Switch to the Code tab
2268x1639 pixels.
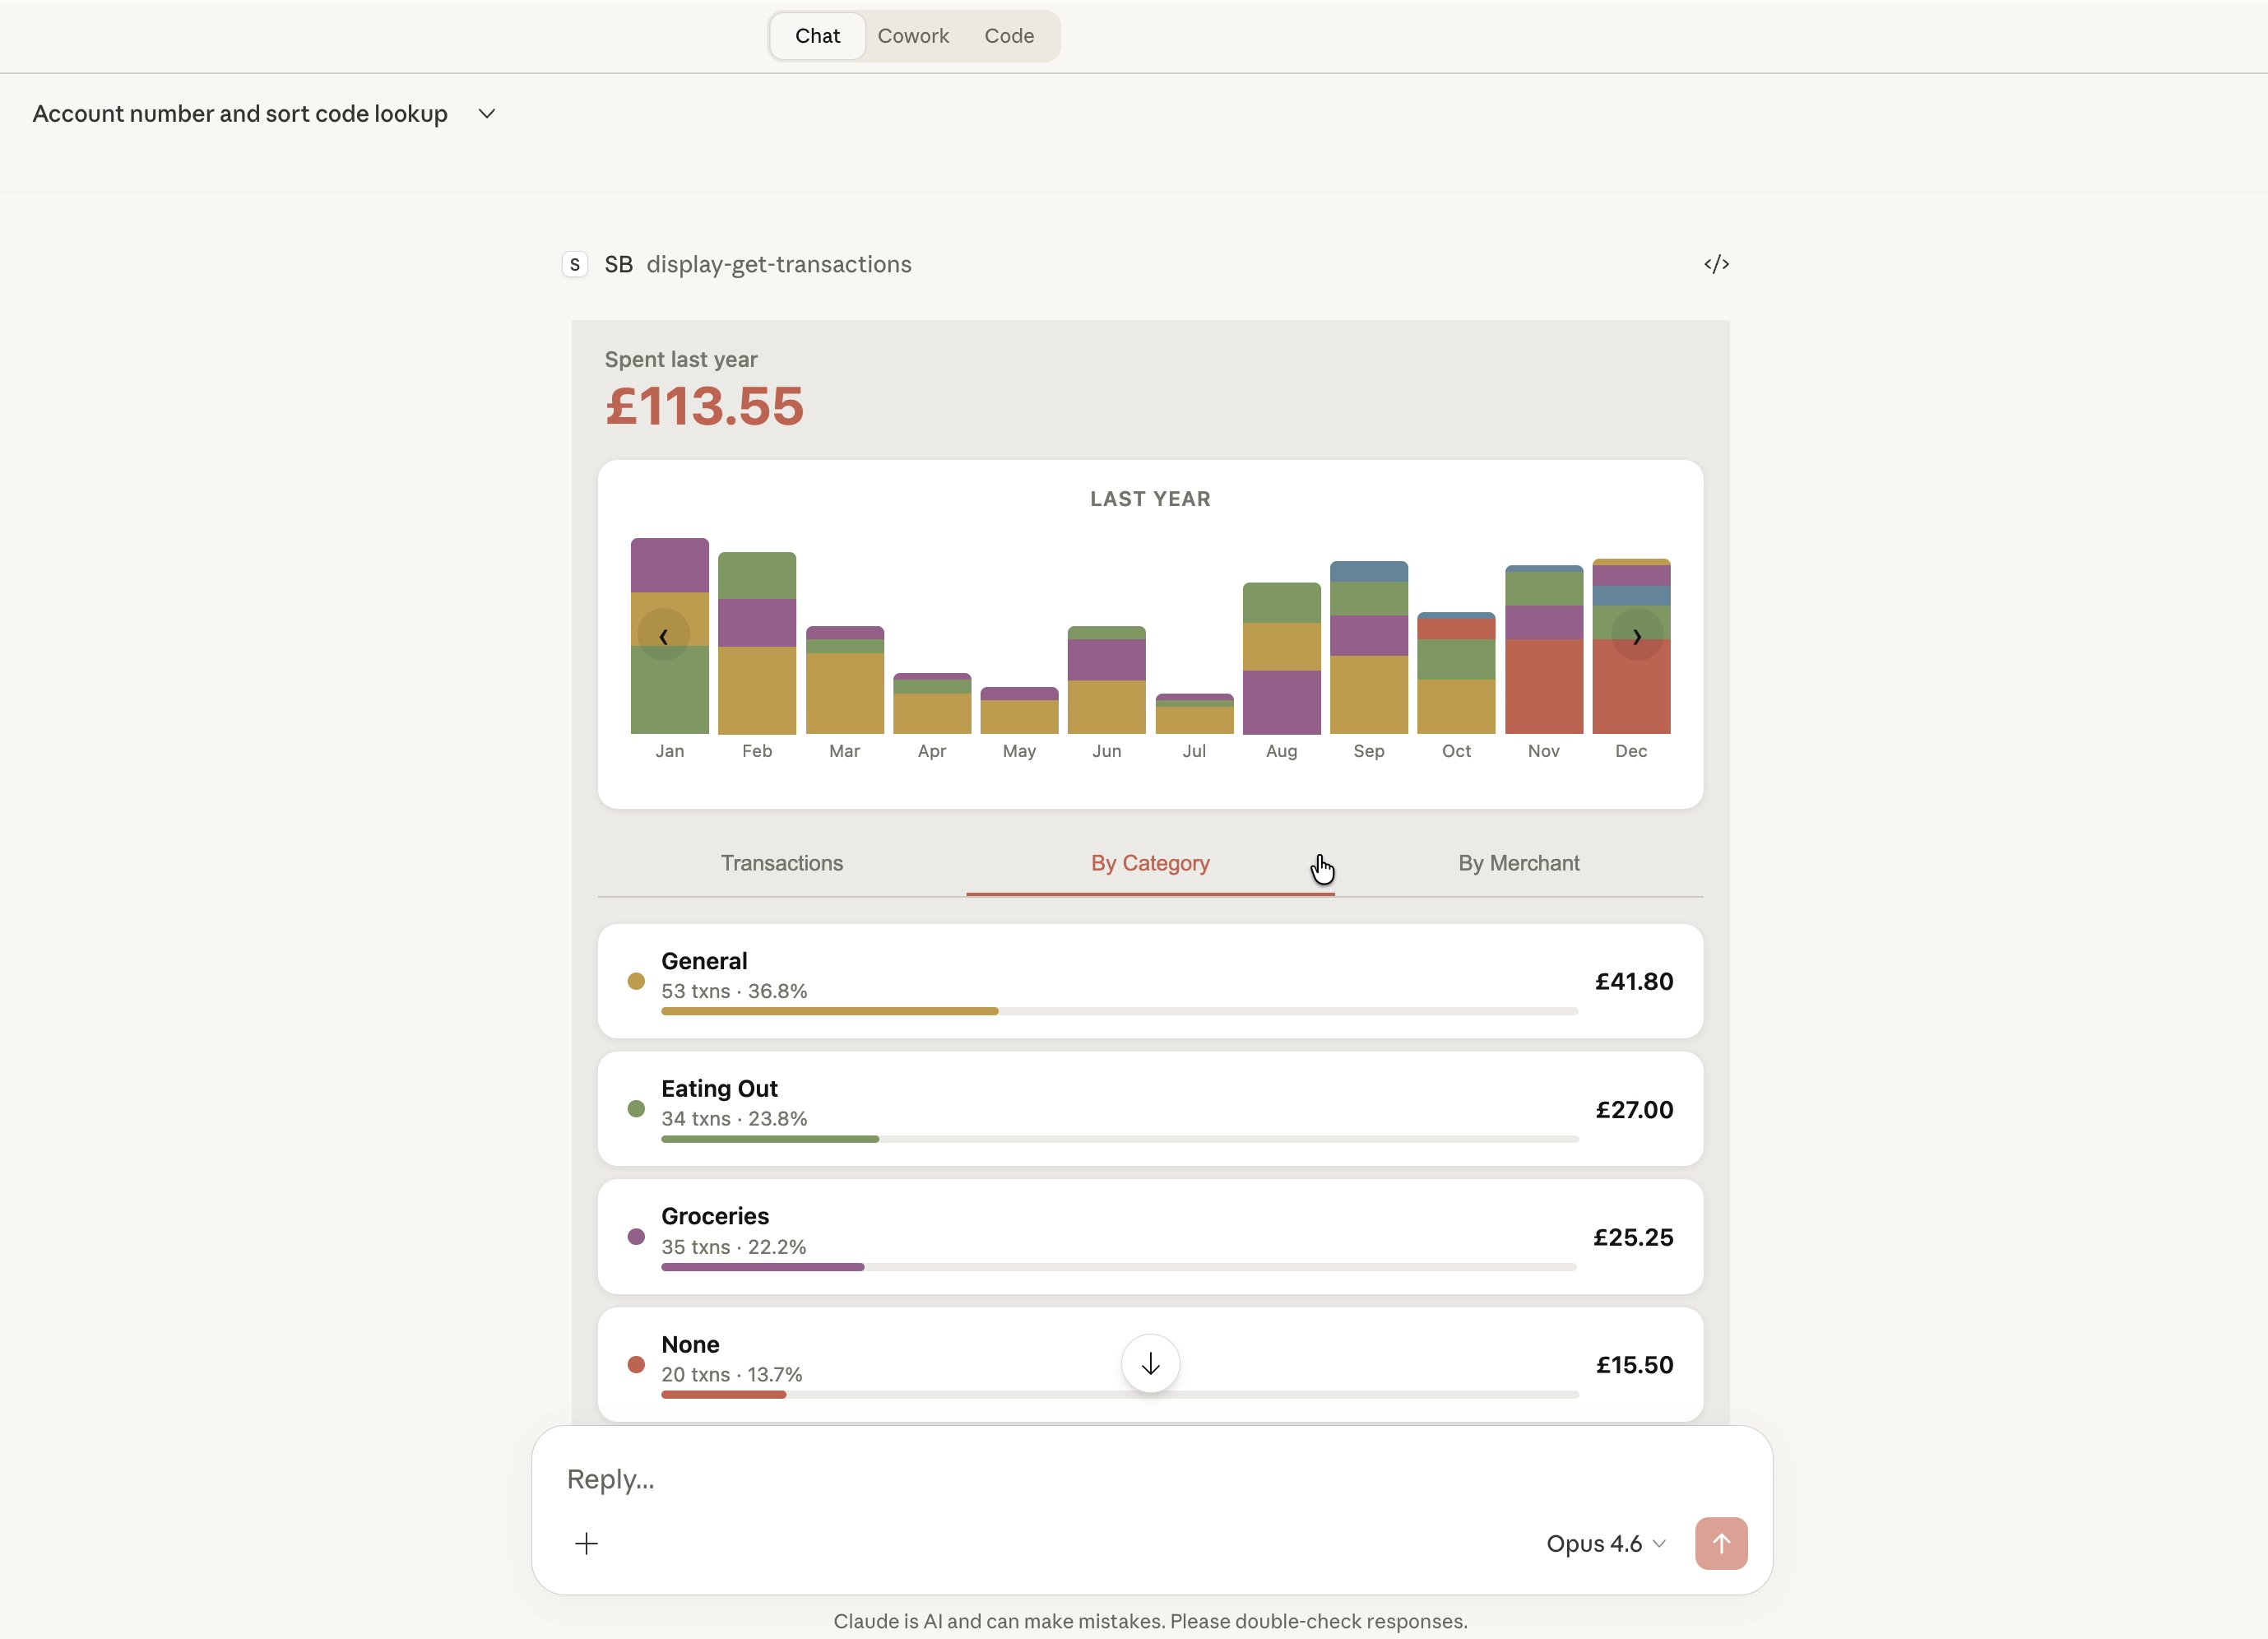click(1008, 35)
